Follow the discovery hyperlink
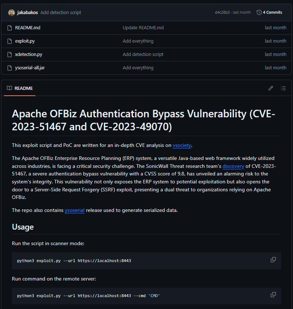 pyautogui.click(x=233, y=166)
